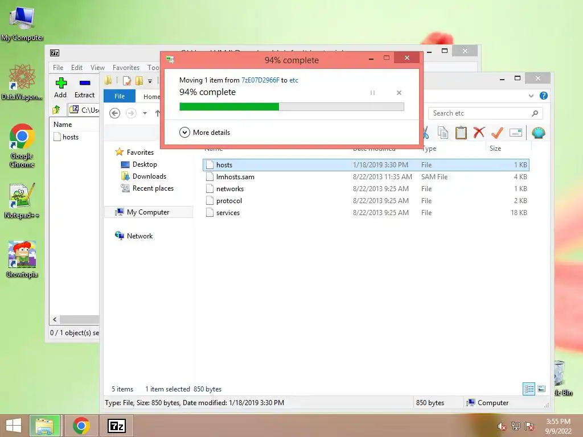The height and width of the screenshot is (437, 583).
Task: Click the 7-Zip path address field
Action: point(84,110)
